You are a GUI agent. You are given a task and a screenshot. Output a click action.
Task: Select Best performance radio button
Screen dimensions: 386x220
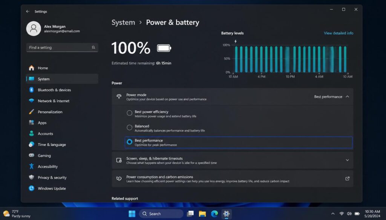point(130,142)
